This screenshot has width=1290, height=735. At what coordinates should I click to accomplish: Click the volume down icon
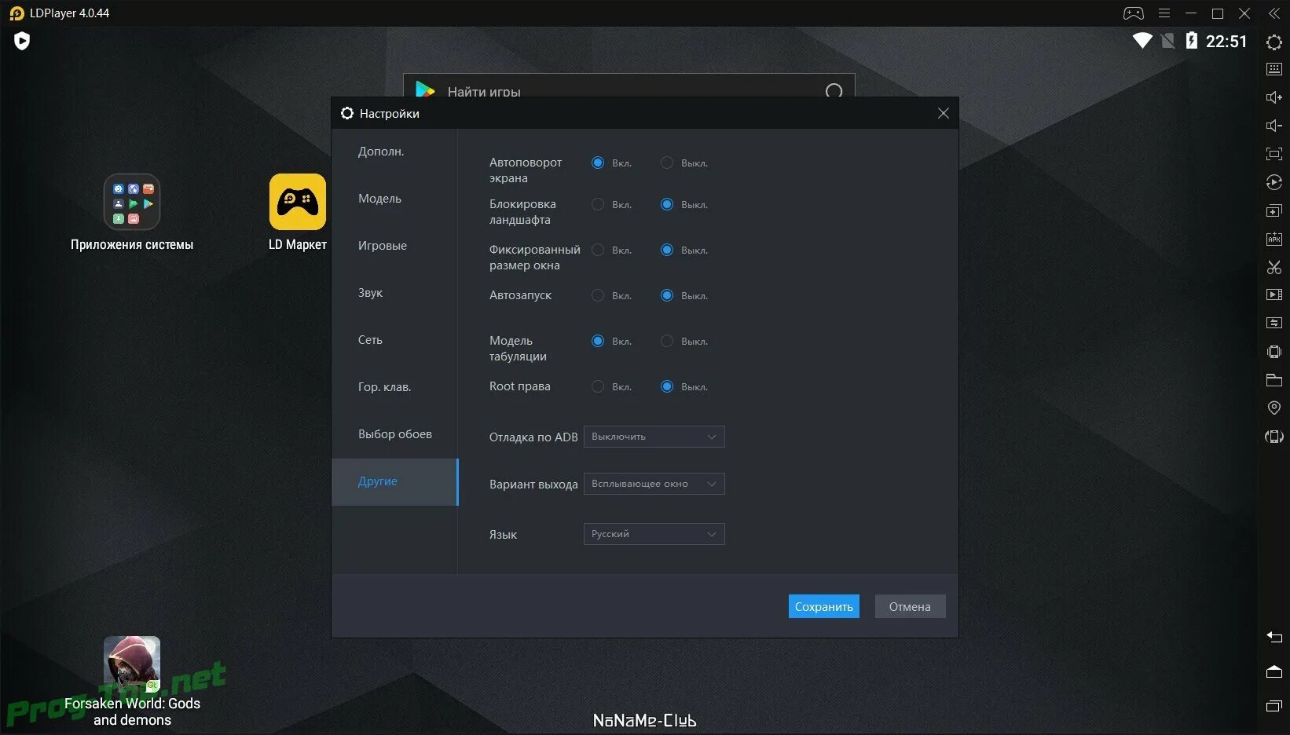coord(1274,126)
